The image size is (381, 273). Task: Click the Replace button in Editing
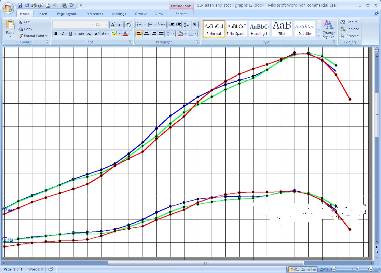tap(350, 29)
